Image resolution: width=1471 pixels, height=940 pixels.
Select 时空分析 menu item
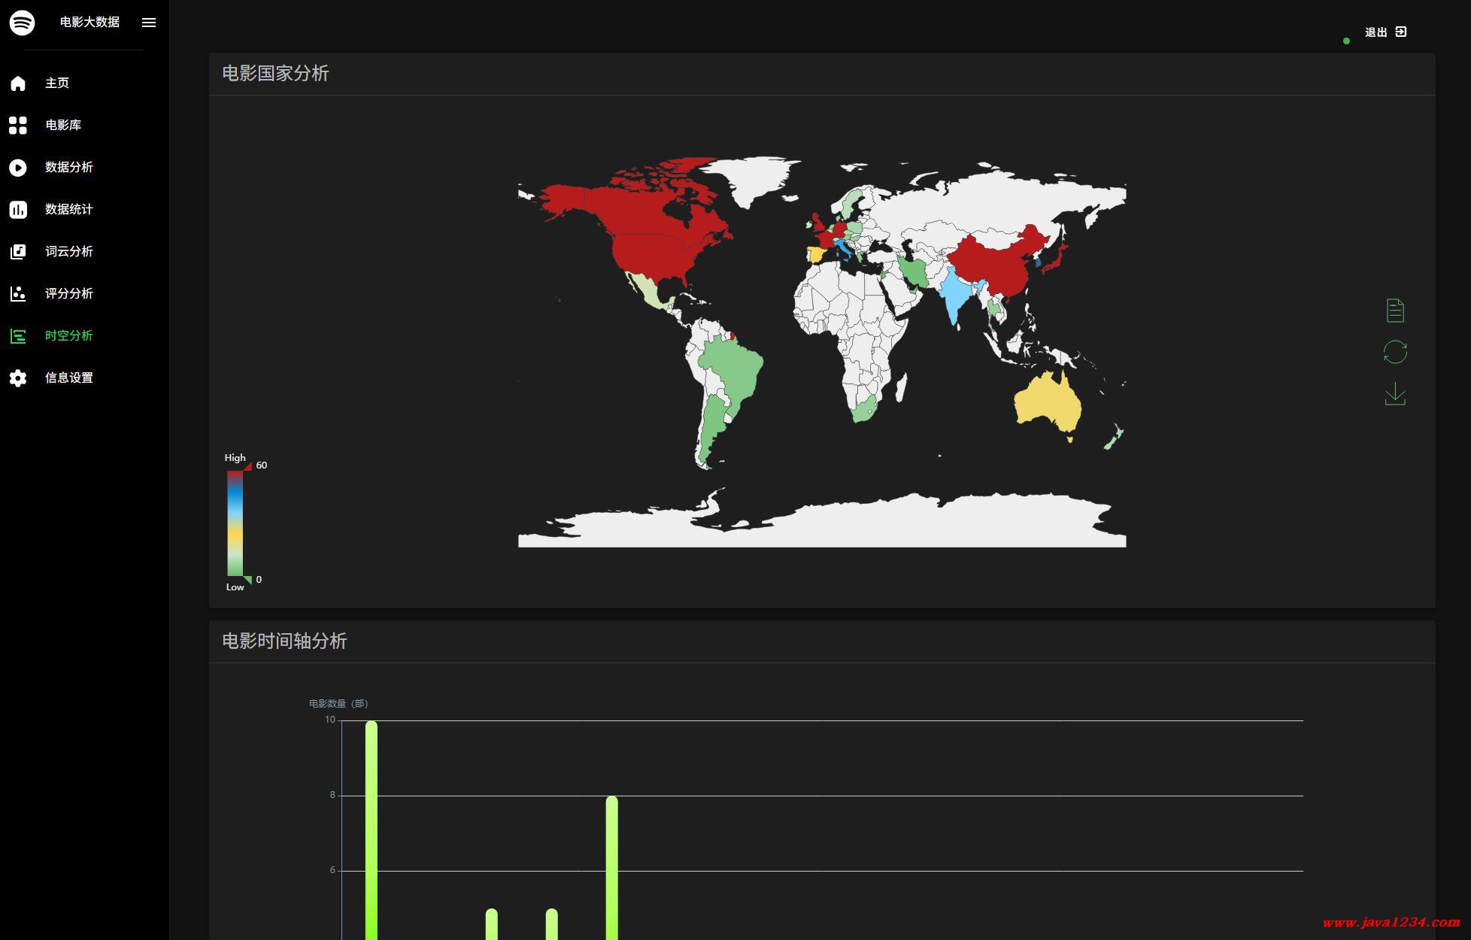[x=68, y=335]
